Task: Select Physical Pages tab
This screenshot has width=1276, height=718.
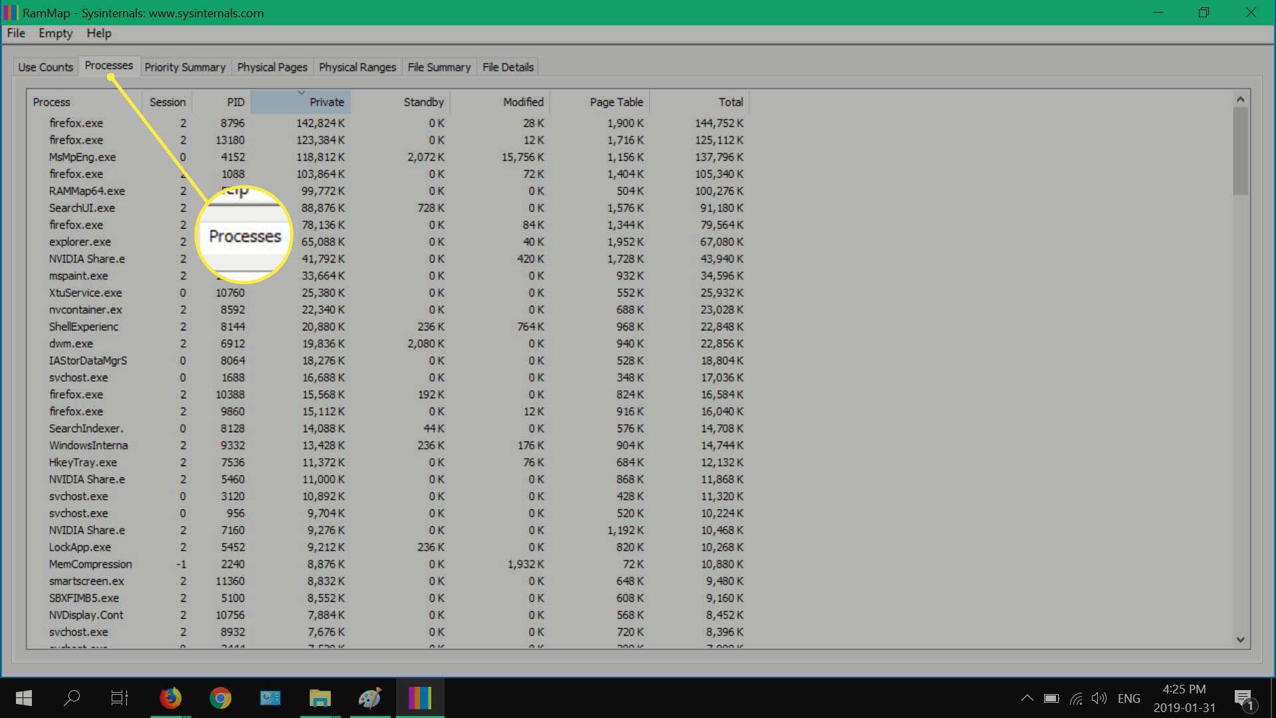Action: 272,66
